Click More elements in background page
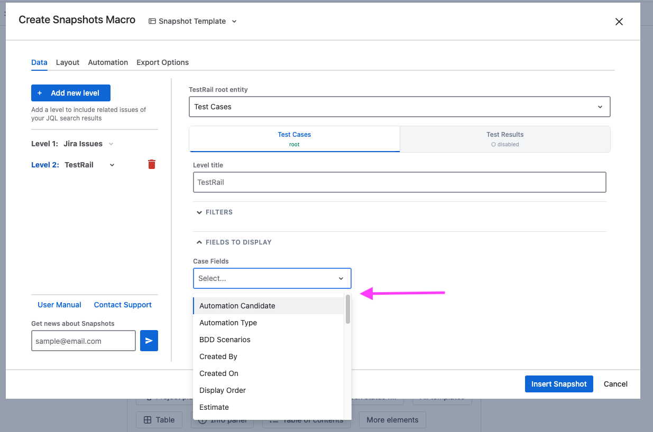The height and width of the screenshot is (432, 653). click(392, 420)
